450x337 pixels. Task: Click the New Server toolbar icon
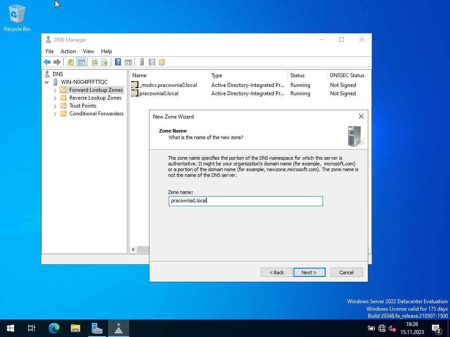click(x=142, y=62)
